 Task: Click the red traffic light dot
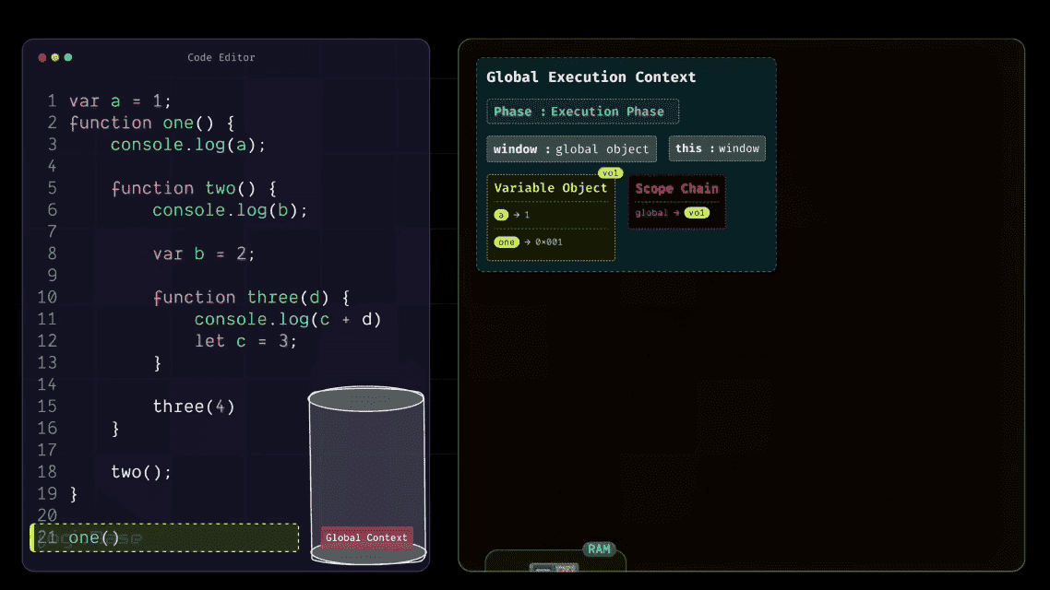[42, 57]
